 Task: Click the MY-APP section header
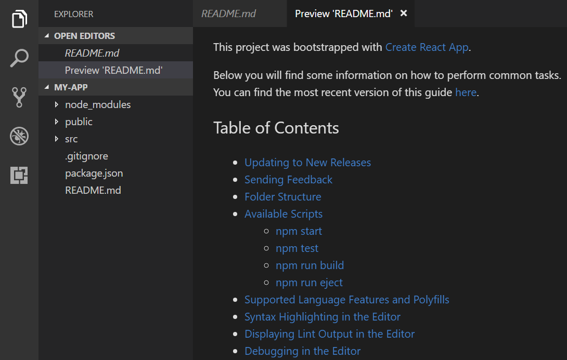tap(115, 87)
